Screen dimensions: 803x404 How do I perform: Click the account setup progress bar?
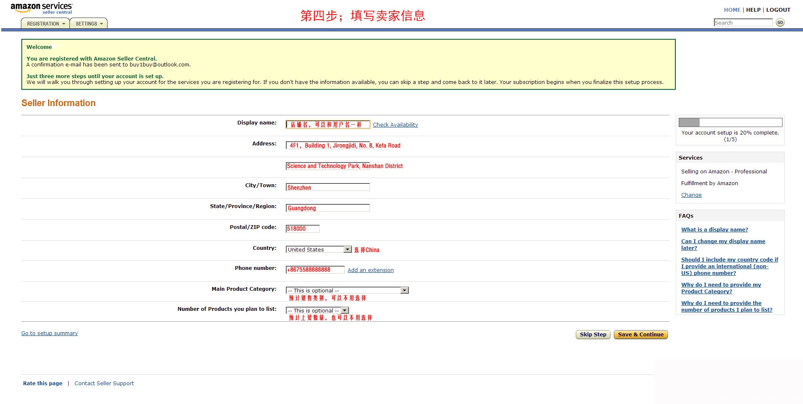click(730, 122)
